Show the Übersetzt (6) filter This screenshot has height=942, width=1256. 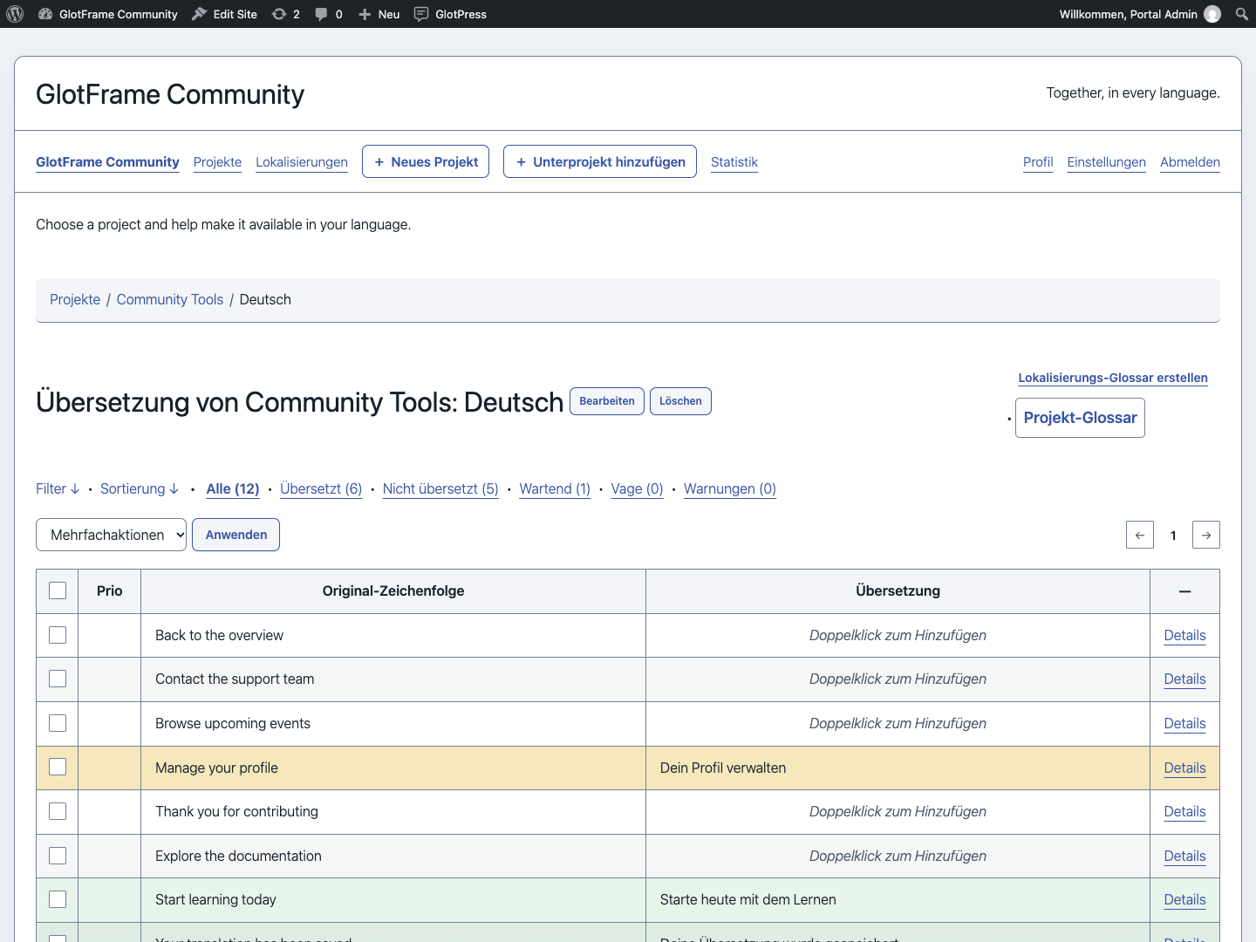(321, 488)
